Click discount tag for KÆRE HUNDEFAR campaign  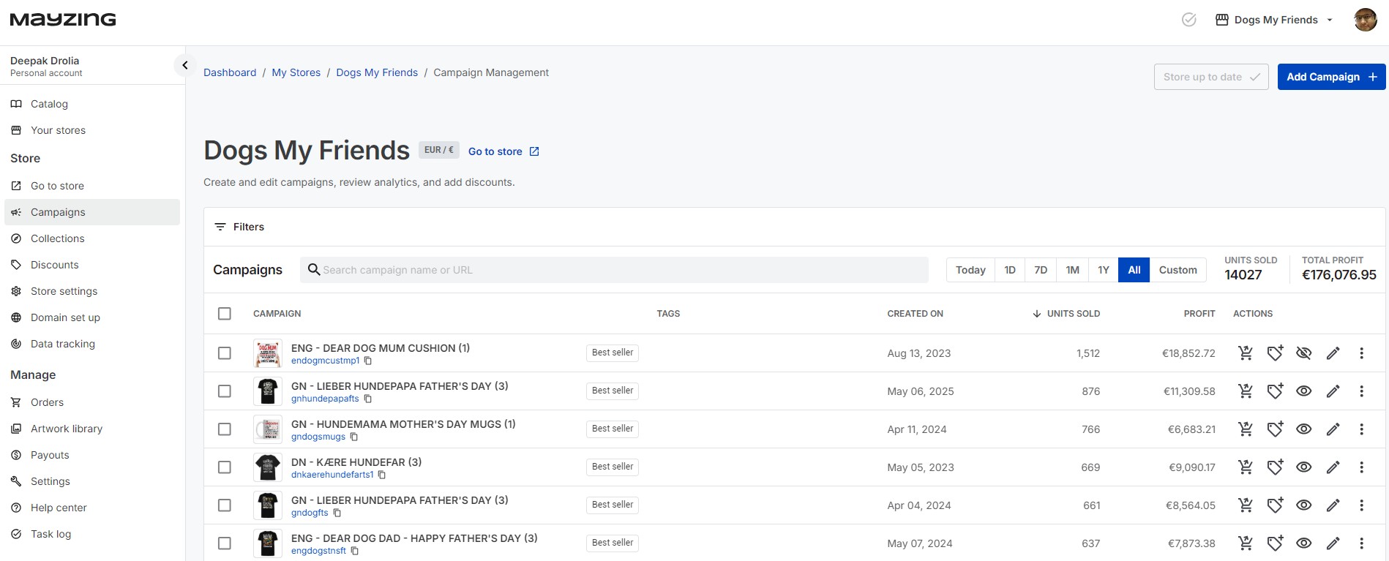pyautogui.click(x=1275, y=467)
